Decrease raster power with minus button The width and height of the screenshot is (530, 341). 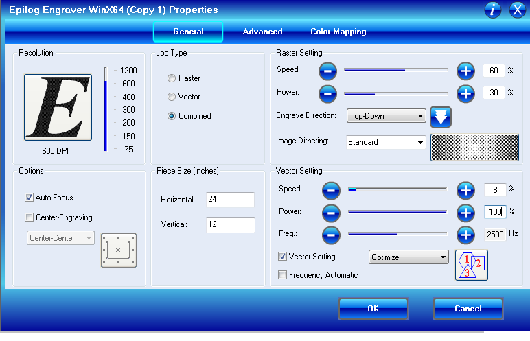(327, 93)
